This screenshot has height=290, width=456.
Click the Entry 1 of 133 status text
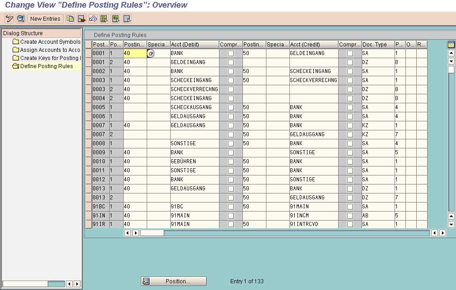(x=247, y=281)
